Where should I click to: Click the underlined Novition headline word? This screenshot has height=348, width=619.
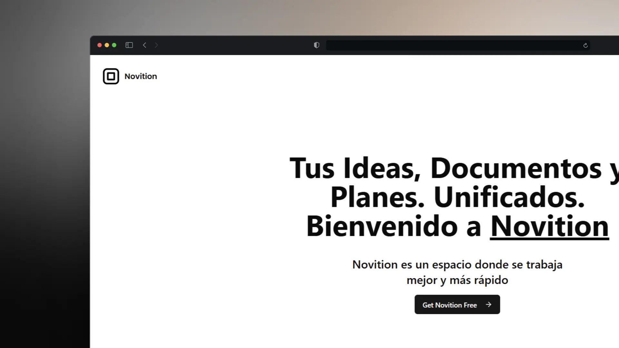point(549,227)
